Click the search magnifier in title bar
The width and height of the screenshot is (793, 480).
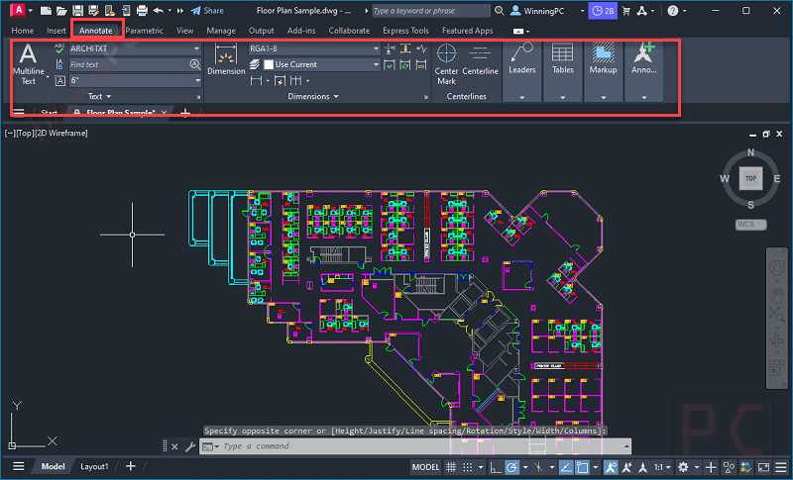click(500, 11)
